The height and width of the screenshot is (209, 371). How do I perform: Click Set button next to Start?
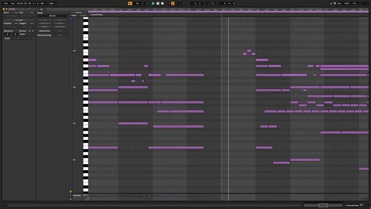[x=16, y=12]
